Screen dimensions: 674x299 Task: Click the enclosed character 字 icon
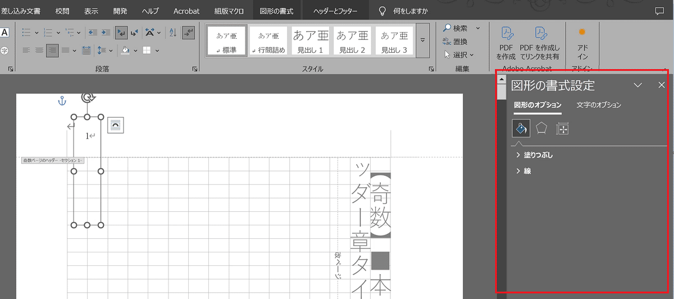(x=4, y=50)
